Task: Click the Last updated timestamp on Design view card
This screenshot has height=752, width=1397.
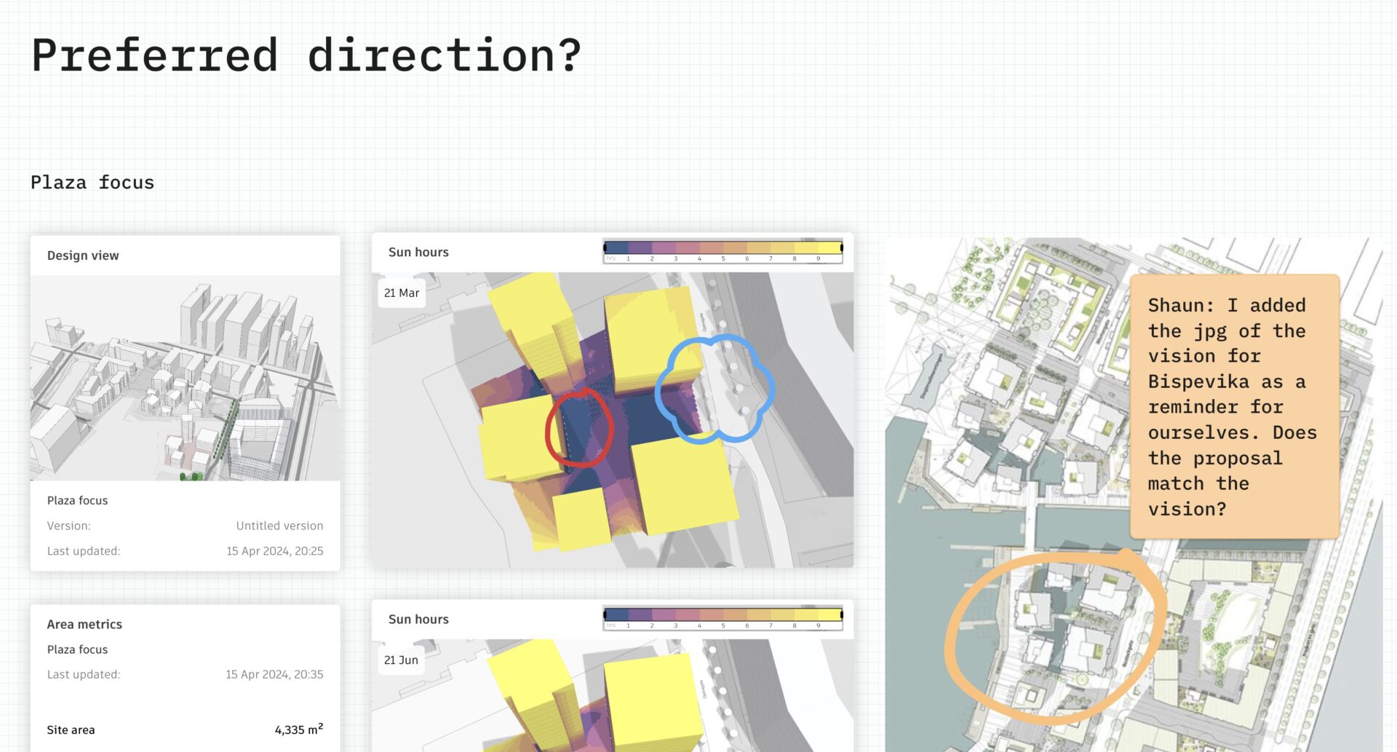Action: pyautogui.click(x=274, y=551)
